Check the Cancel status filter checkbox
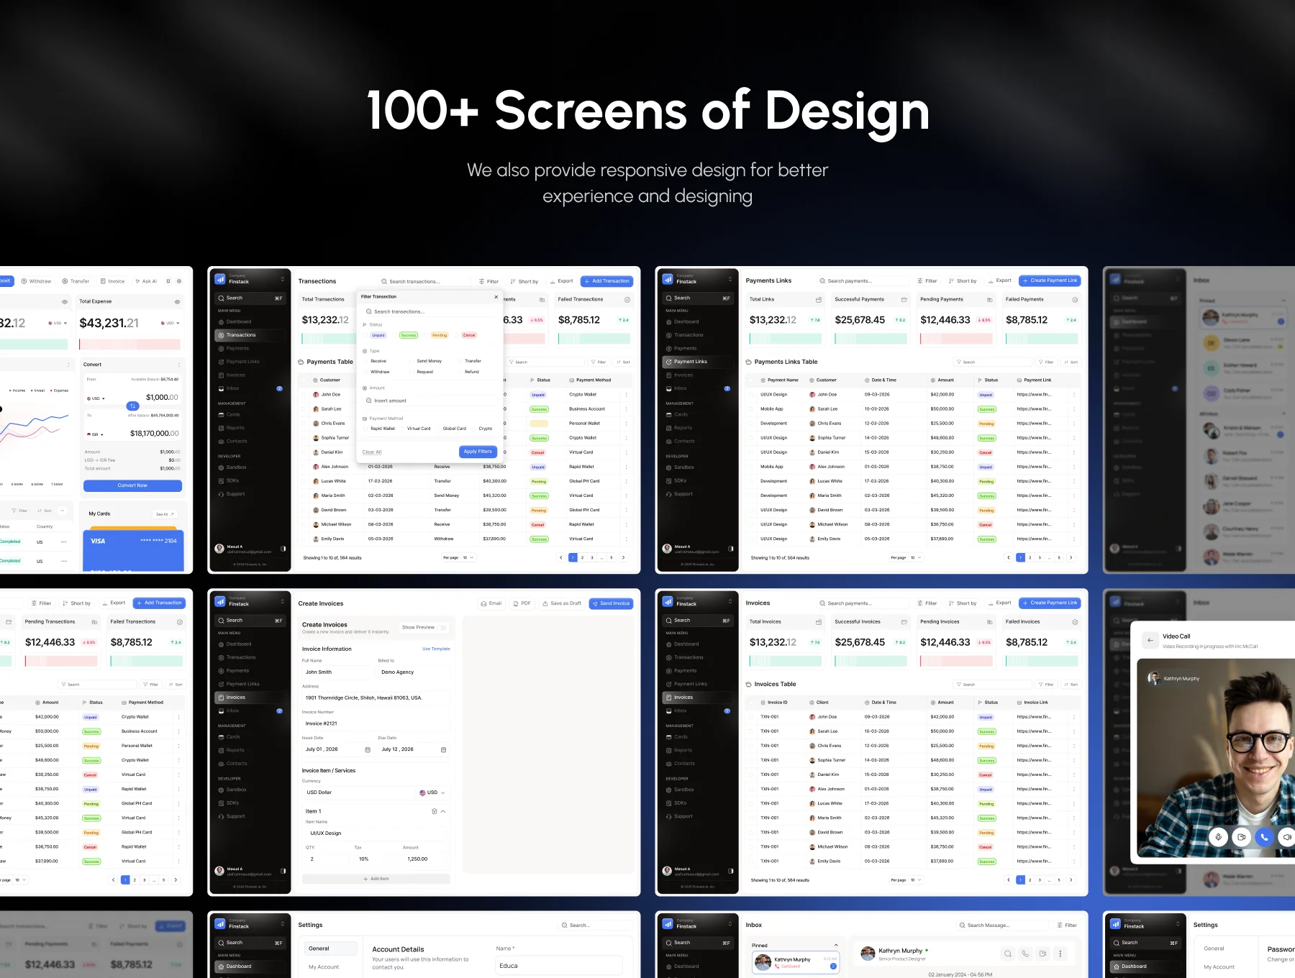 coord(458,335)
